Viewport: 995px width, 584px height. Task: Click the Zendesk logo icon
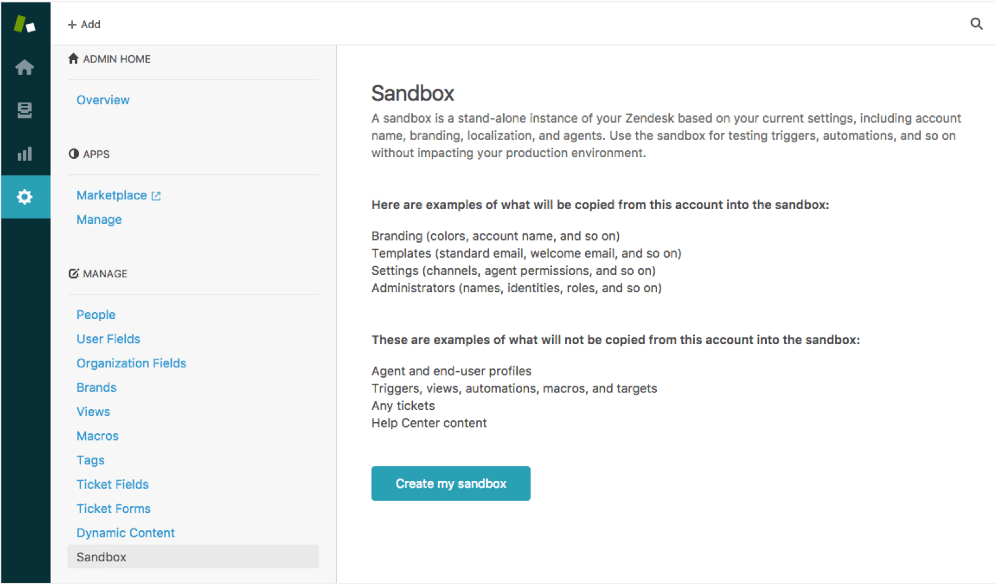(x=25, y=24)
